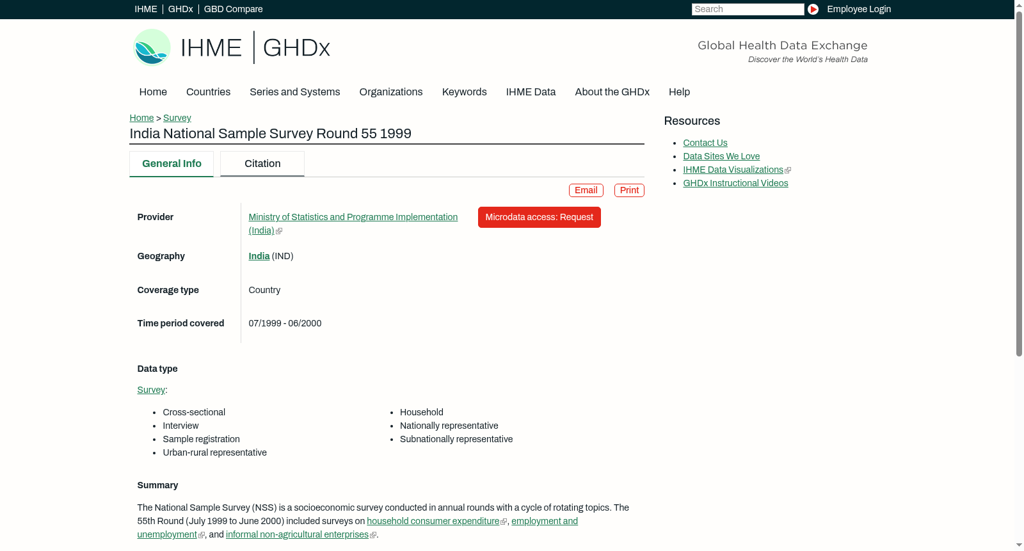Open Ministry of Statistics and Programme Implementation link
The width and height of the screenshot is (1024, 551).
(353, 223)
